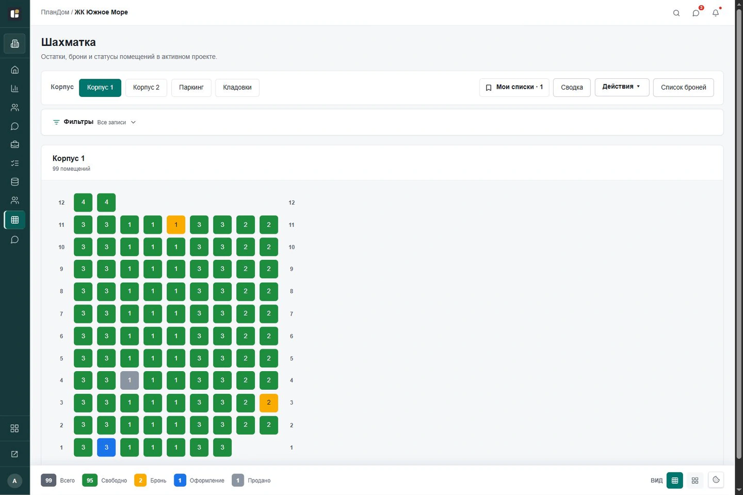Switch view to cards tile mode
Image resolution: width=743 pixels, height=495 pixels.
point(695,481)
